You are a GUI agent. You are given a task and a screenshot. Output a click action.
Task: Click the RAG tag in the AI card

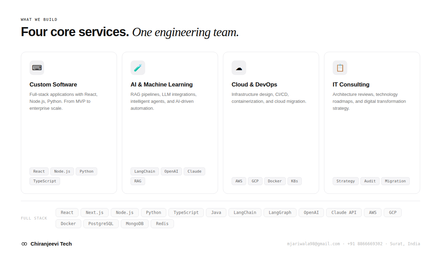(138, 181)
